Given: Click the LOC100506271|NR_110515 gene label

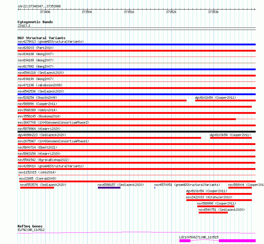Looking at the screenshot, I should point(199,237).
